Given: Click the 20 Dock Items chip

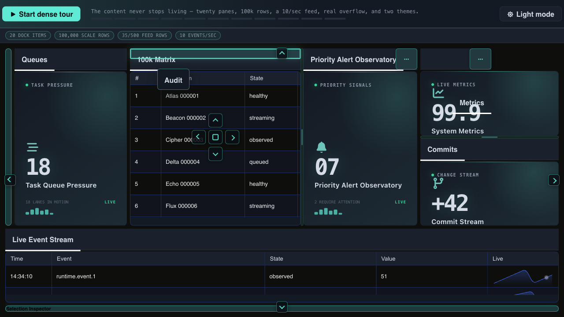Looking at the screenshot, I should [28, 35].
